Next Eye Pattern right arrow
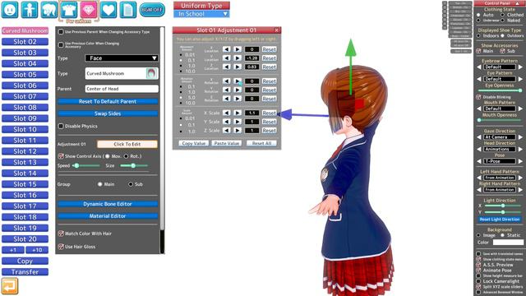Viewport: 526px width, 296px height. [520, 79]
